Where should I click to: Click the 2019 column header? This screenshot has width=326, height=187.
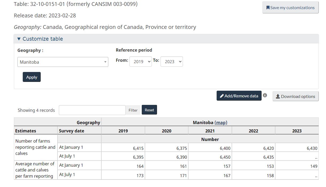123,131
